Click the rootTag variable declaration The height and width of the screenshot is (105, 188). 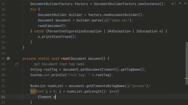(51, 69)
